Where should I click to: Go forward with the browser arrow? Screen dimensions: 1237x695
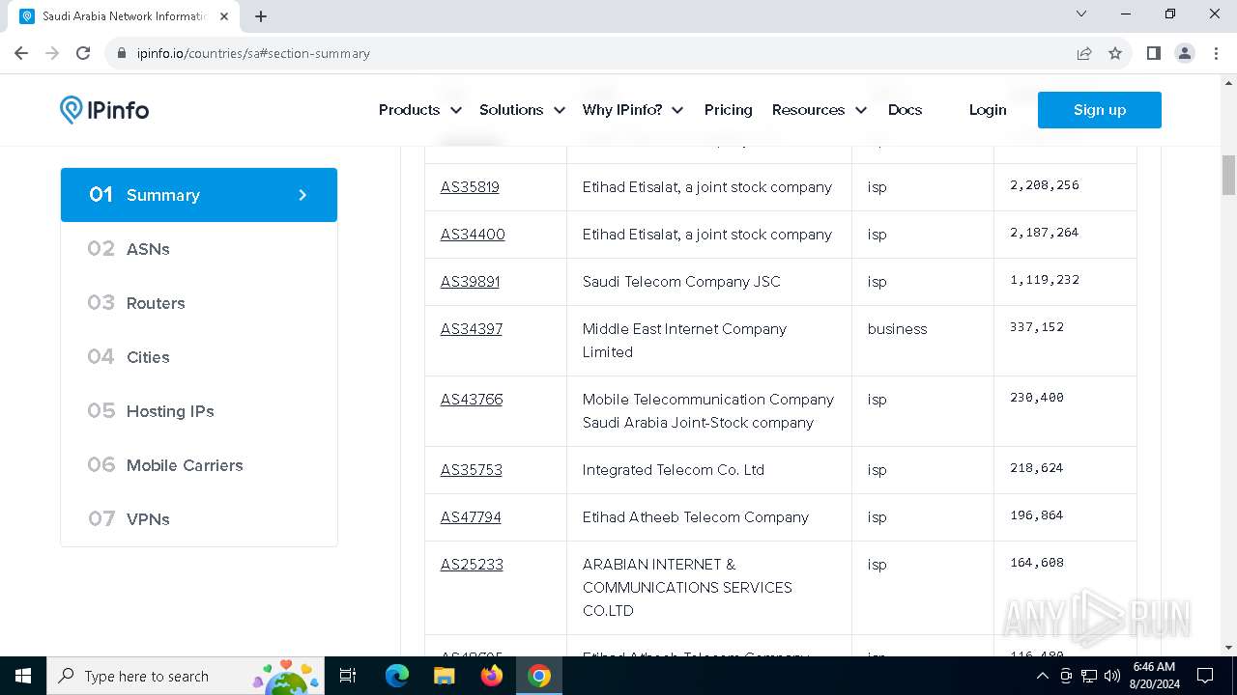(52, 53)
